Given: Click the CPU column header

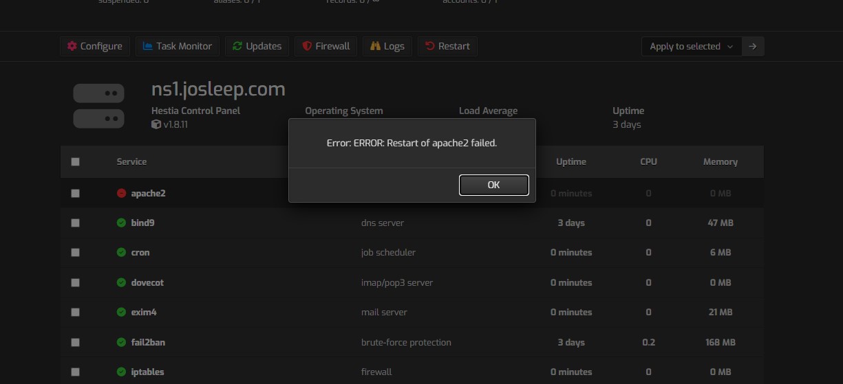Looking at the screenshot, I should [x=648, y=161].
